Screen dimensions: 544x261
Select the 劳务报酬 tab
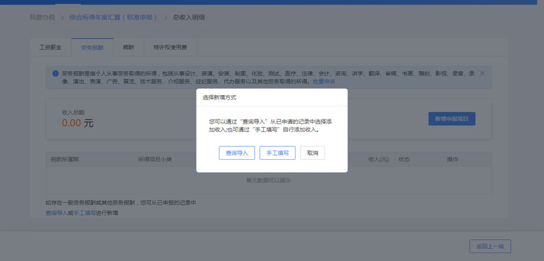pyautogui.click(x=92, y=47)
